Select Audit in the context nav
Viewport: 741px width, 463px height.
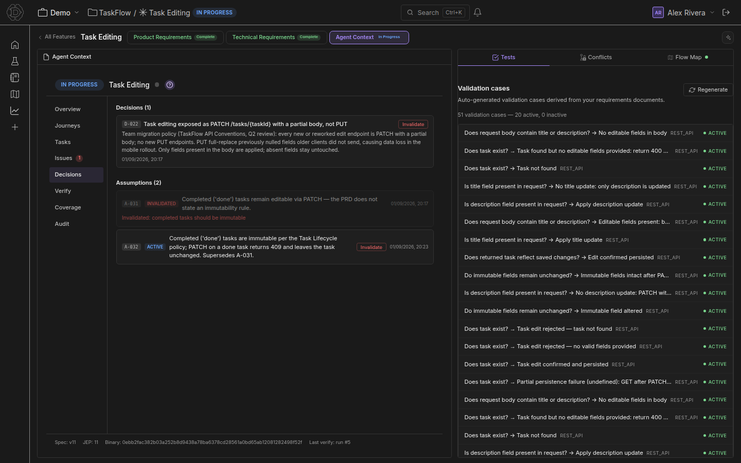point(76,224)
